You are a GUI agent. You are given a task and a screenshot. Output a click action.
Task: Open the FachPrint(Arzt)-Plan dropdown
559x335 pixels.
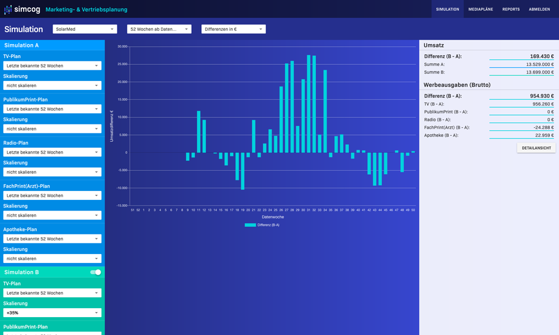click(53, 195)
